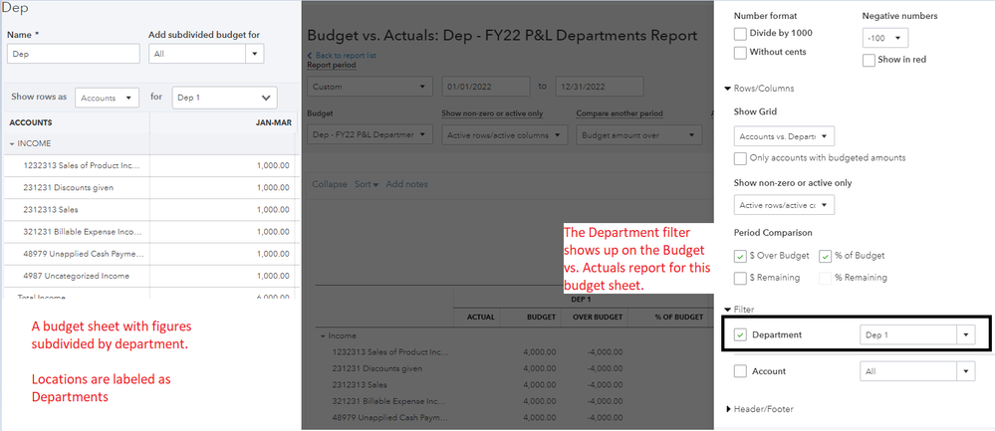Expand the Header/Footer section

[728, 409]
